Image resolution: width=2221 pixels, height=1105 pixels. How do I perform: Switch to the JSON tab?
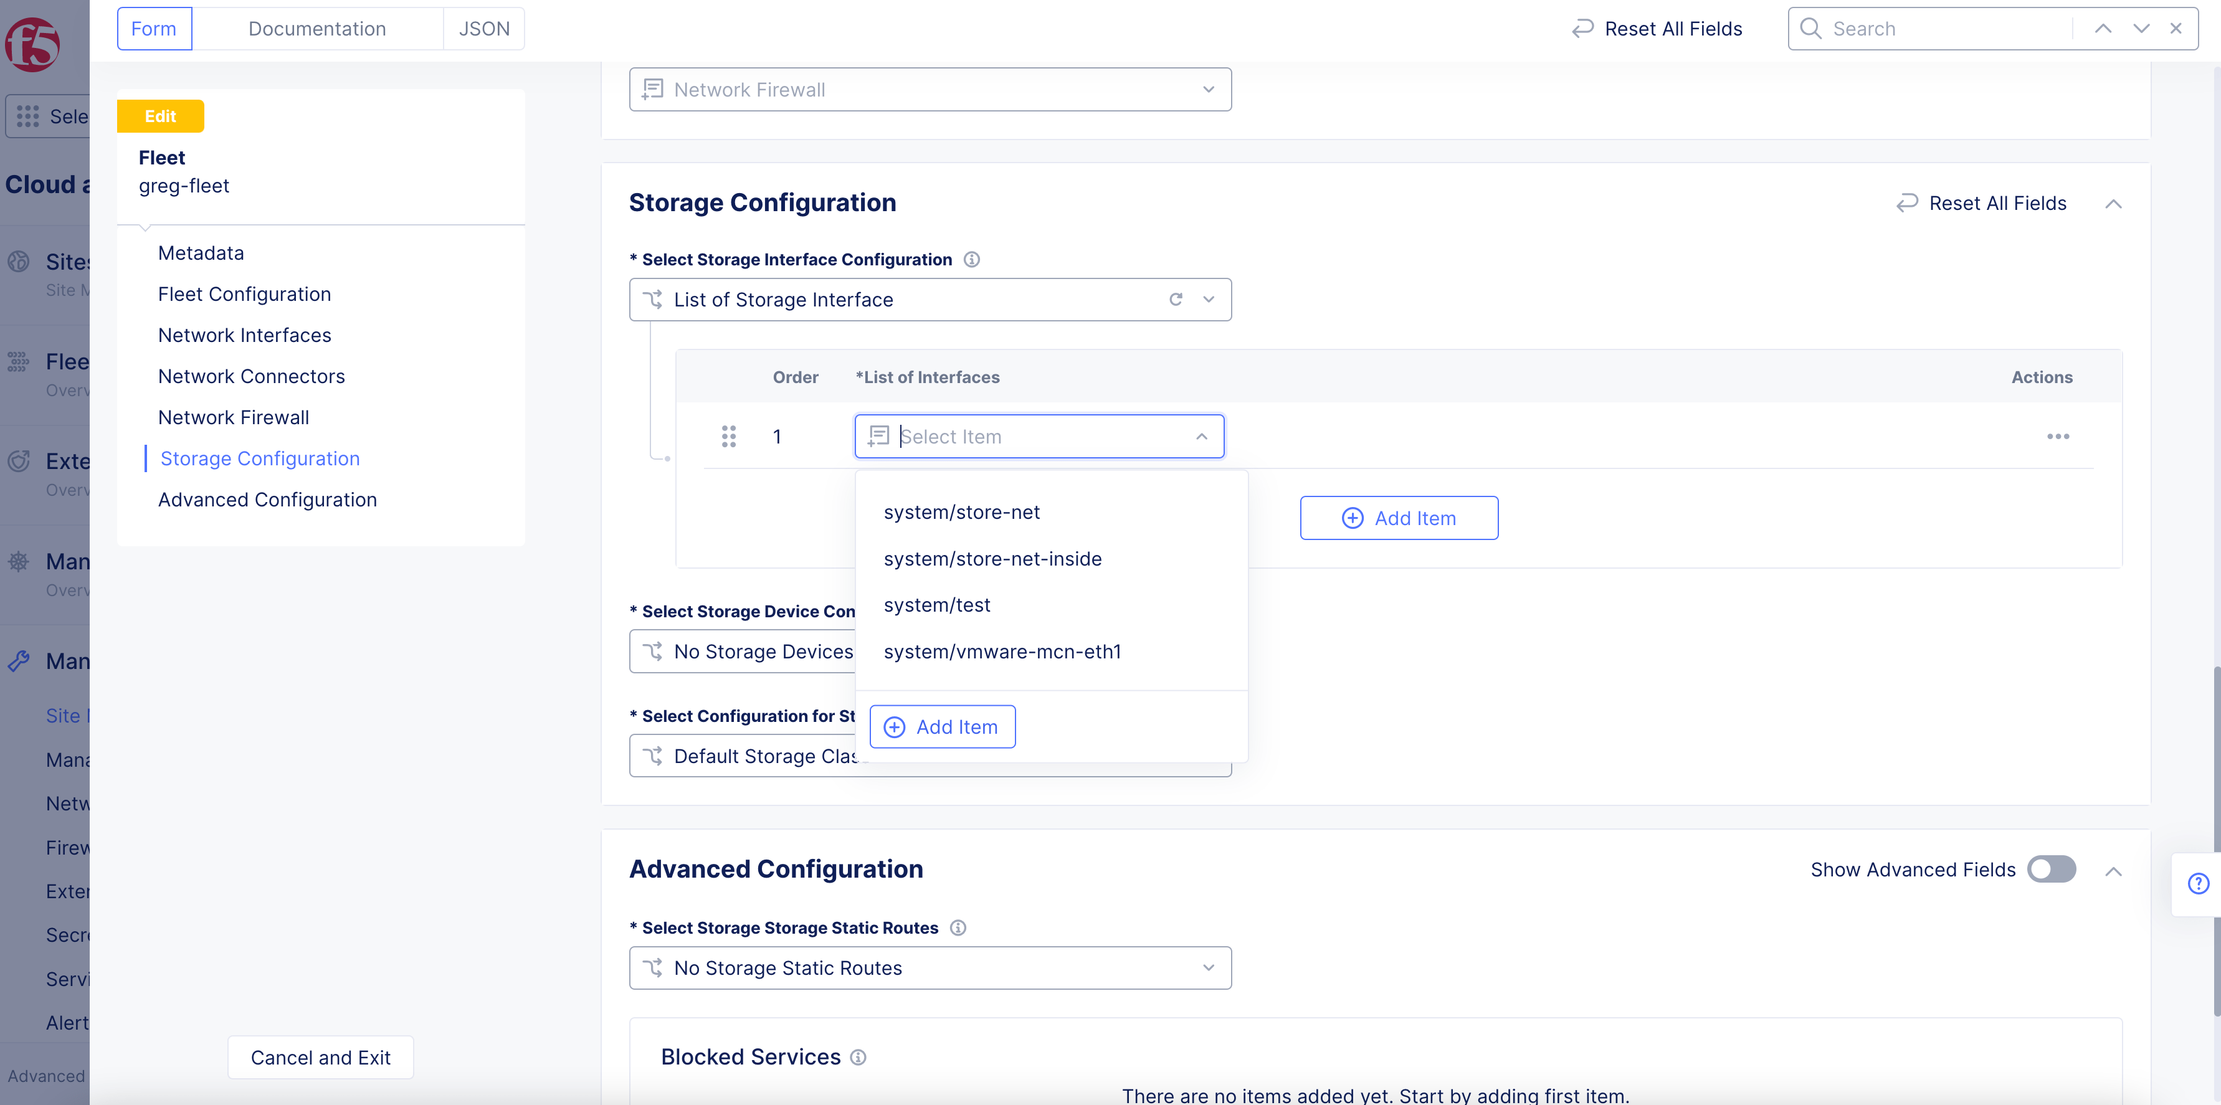pos(483,29)
